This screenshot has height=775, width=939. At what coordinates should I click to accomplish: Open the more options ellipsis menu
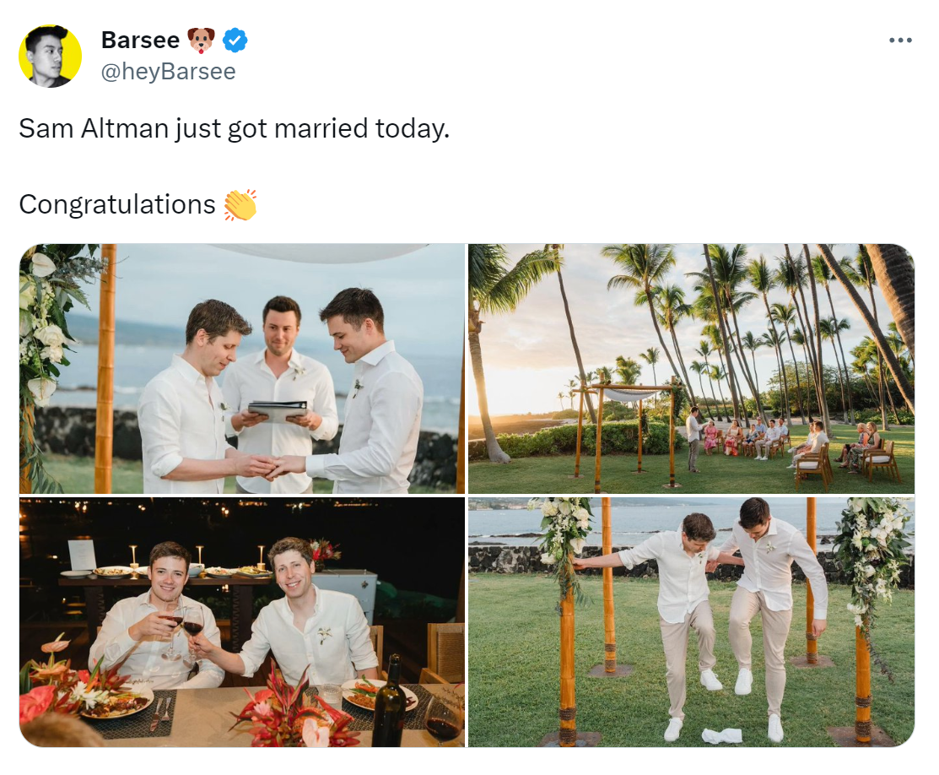pos(900,41)
